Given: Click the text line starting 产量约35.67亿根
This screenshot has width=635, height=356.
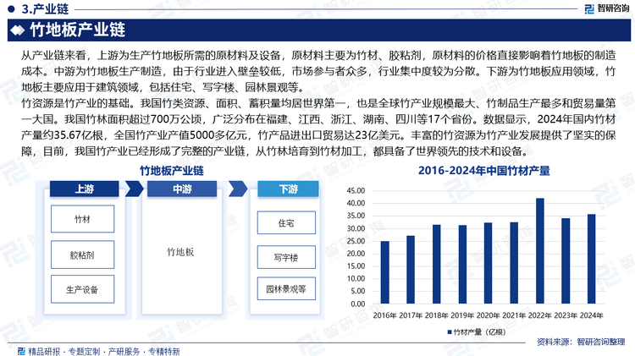Looking at the screenshot, I should (318, 135).
